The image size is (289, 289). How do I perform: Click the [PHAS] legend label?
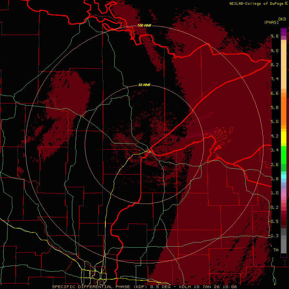tap(271, 22)
